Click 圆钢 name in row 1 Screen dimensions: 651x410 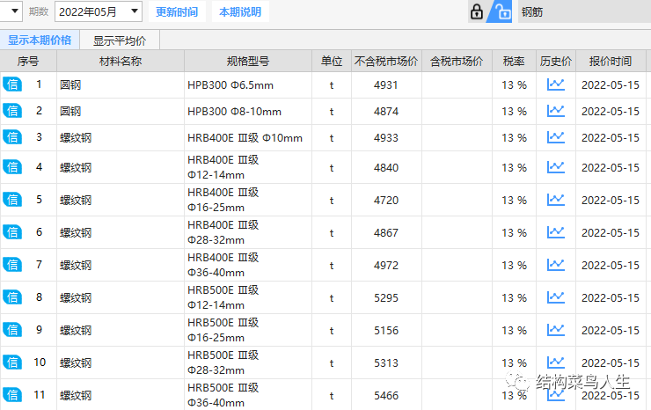pos(70,85)
